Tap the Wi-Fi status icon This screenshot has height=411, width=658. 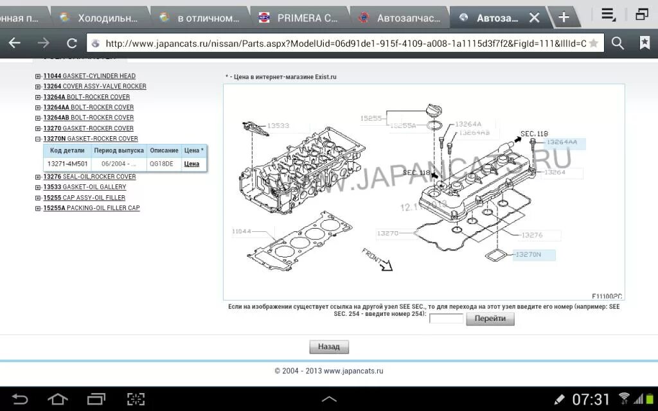click(x=624, y=398)
